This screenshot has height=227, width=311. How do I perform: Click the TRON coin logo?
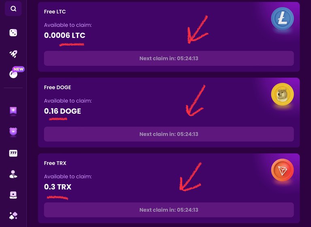coord(282,170)
